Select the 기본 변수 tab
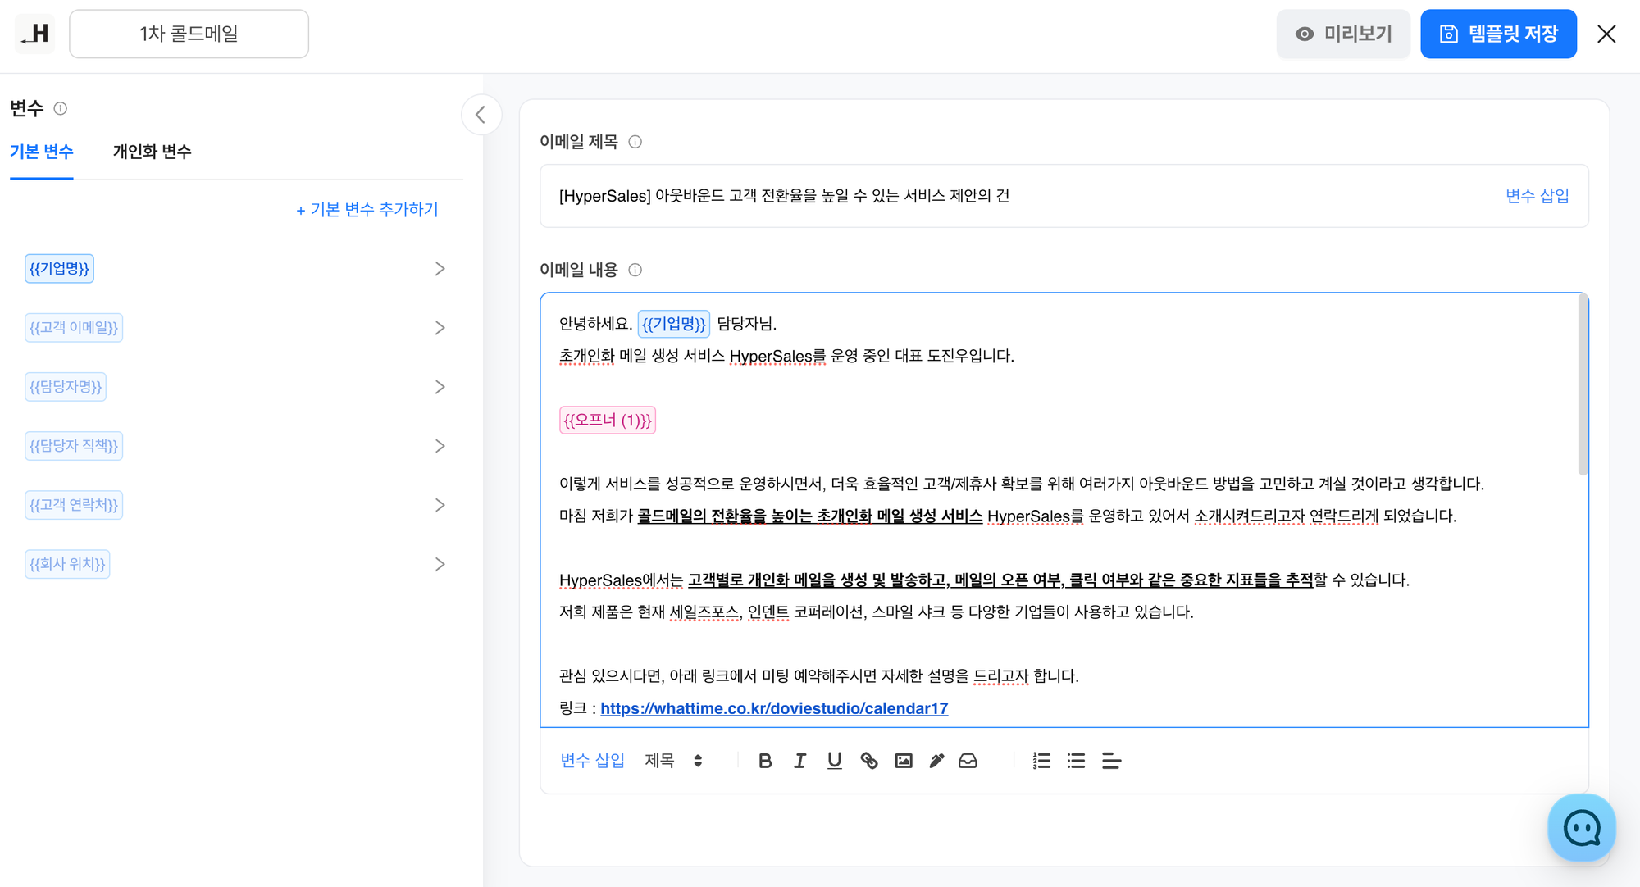 click(x=42, y=152)
